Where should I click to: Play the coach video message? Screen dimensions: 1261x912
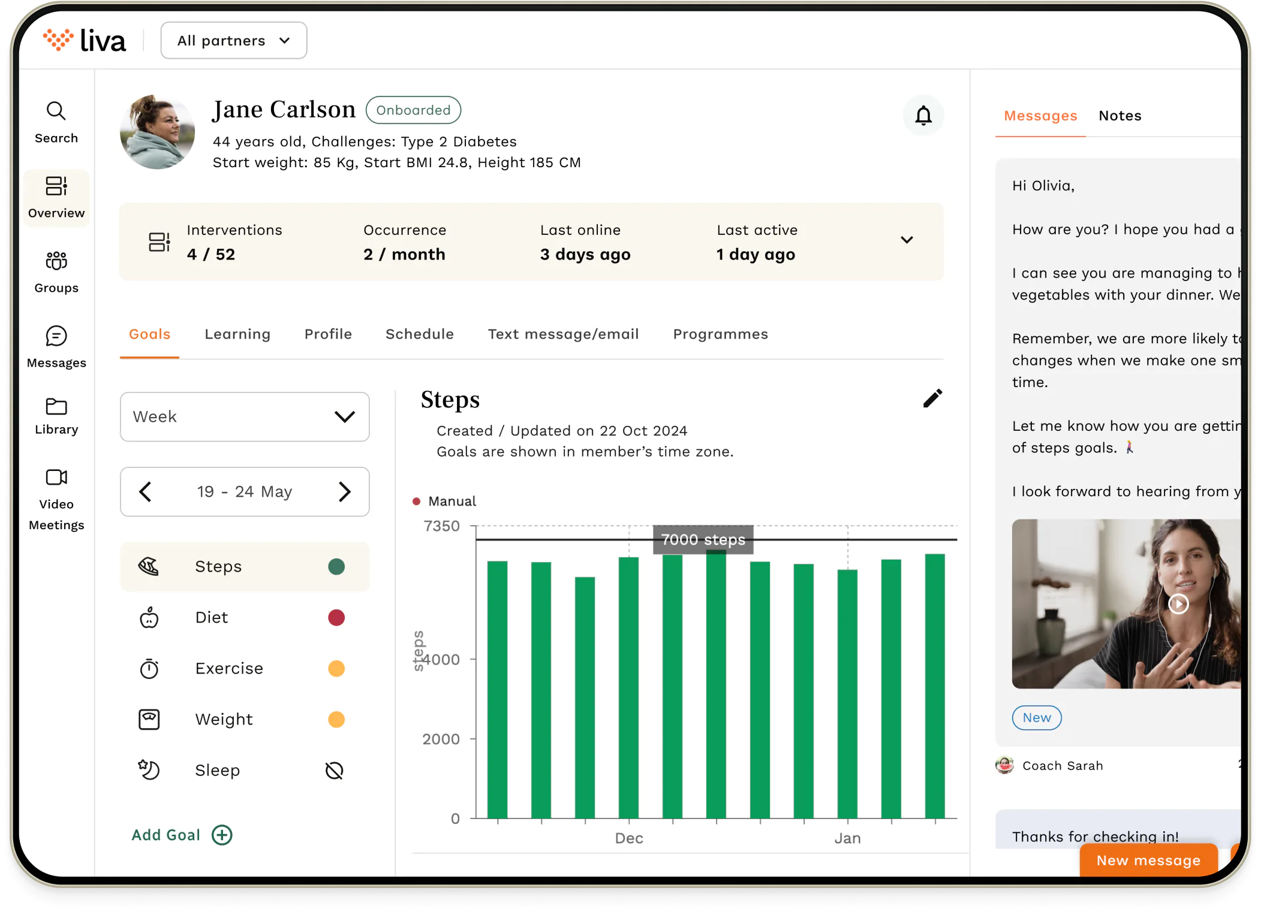[1178, 604]
